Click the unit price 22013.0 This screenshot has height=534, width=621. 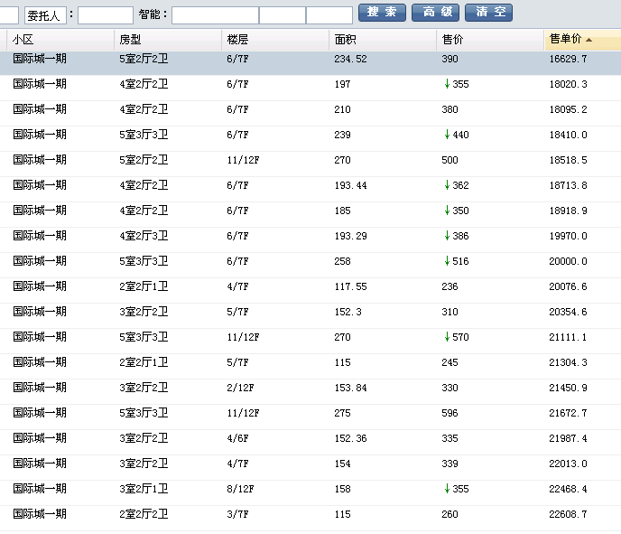tap(568, 464)
